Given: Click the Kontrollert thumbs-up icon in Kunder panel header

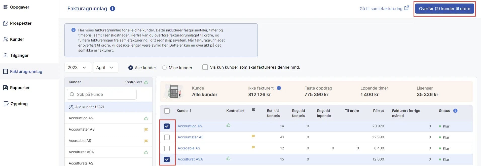Looking at the screenshot, I should (146, 82).
